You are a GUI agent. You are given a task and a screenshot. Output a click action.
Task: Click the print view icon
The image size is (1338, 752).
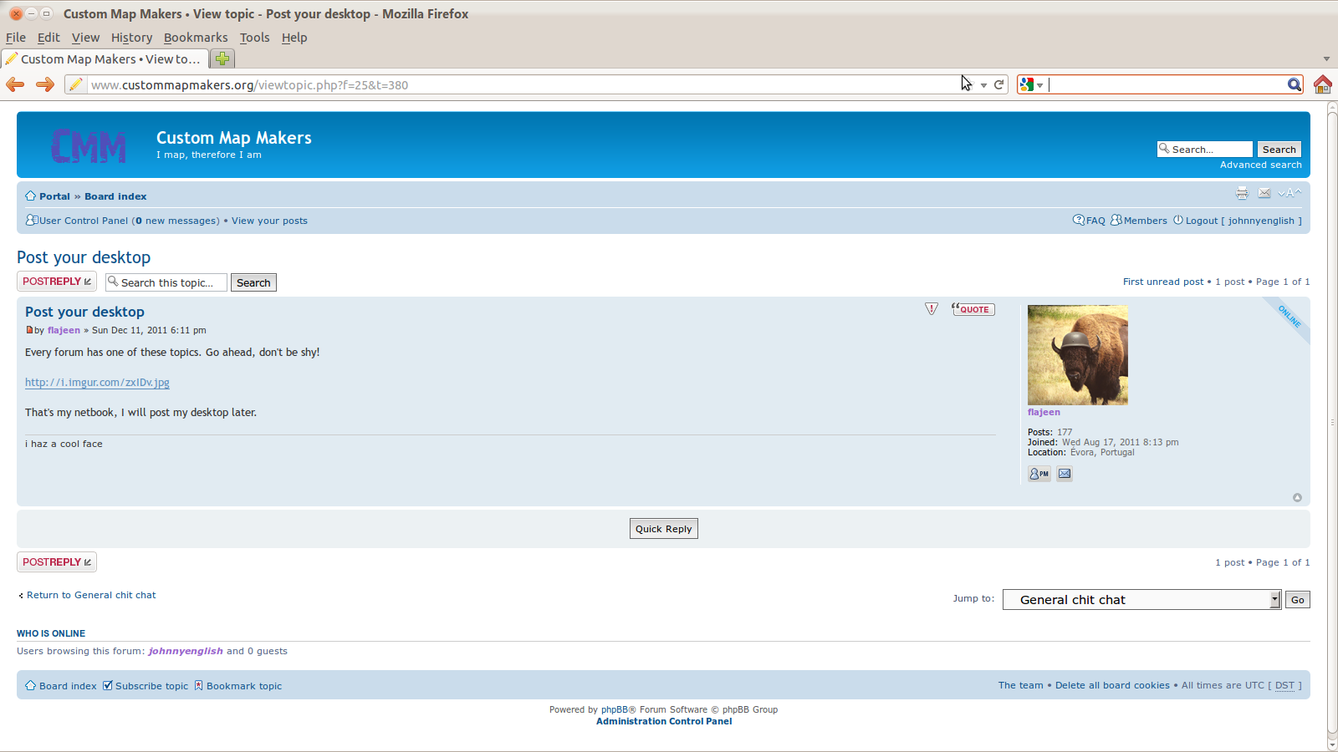click(x=1242, y=194)
